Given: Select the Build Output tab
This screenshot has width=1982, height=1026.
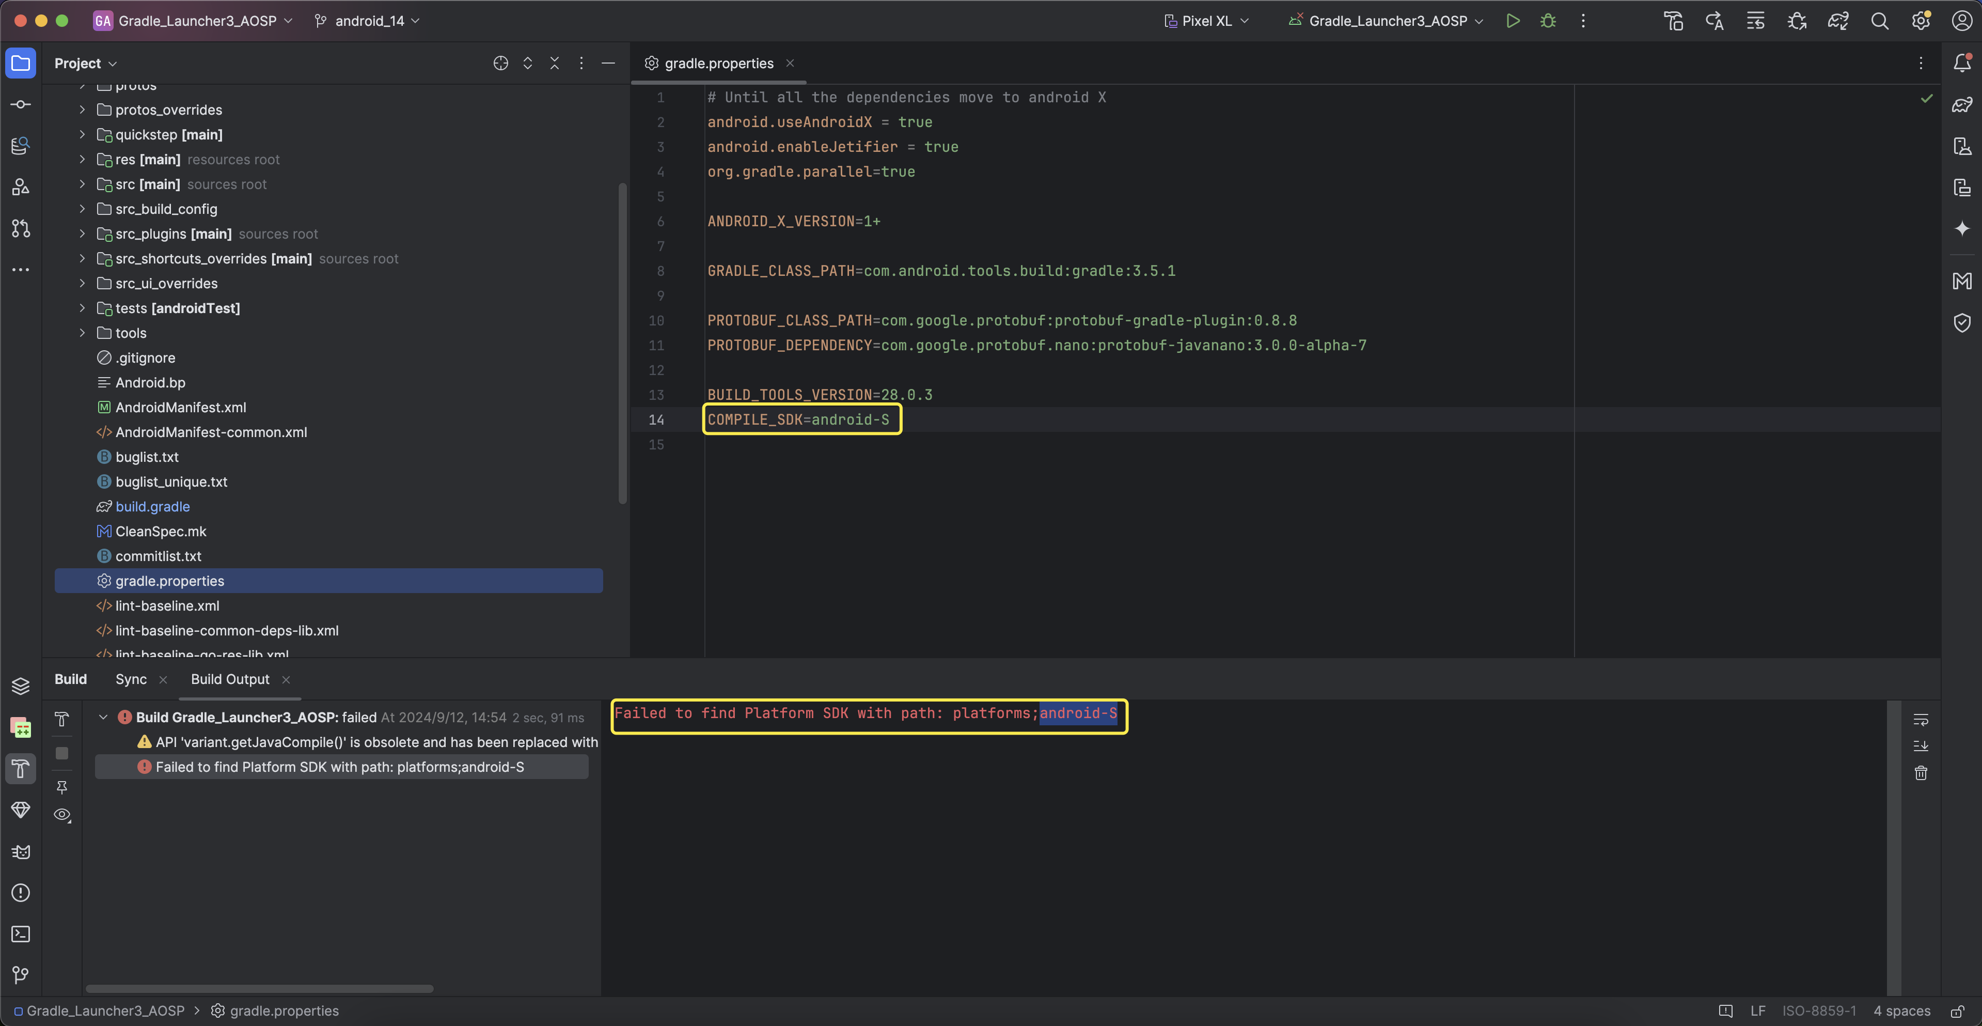Looking at the screenshot, I should (x=230, y=679).
